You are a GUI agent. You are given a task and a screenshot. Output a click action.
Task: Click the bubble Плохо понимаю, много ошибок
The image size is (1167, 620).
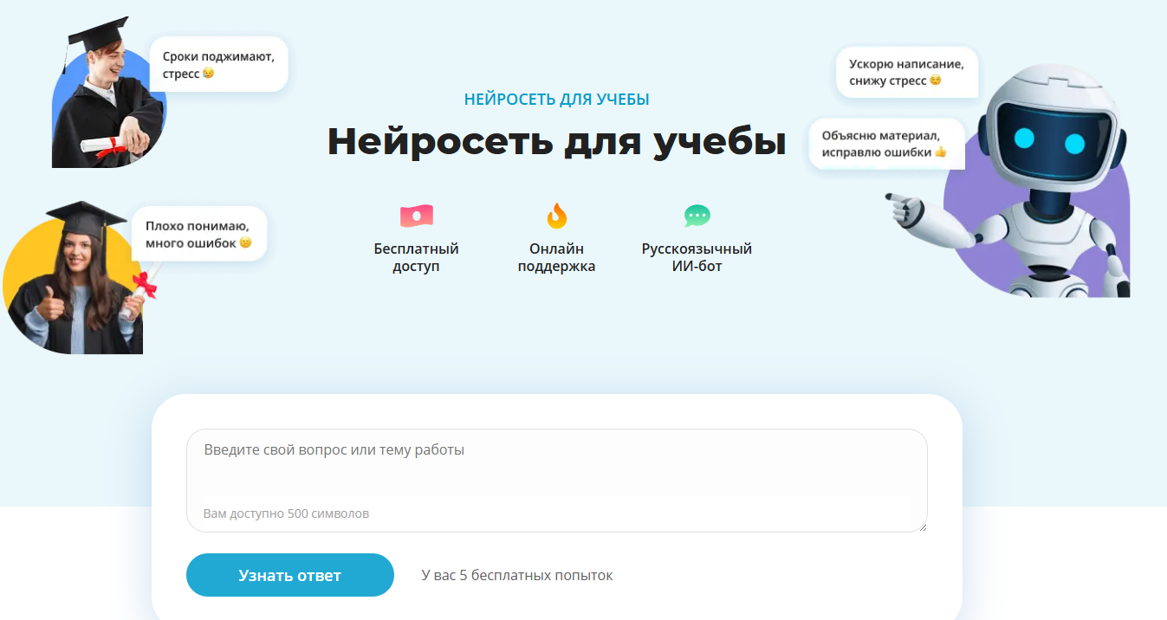tap(198, 233)
